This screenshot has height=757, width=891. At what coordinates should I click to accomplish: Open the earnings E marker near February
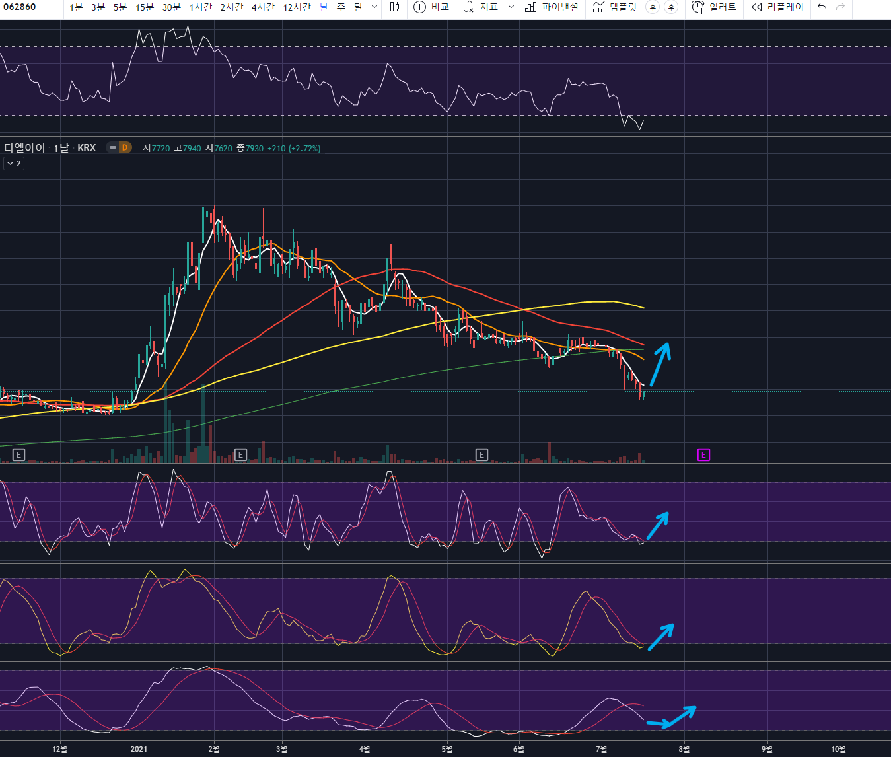pos(240,454)
